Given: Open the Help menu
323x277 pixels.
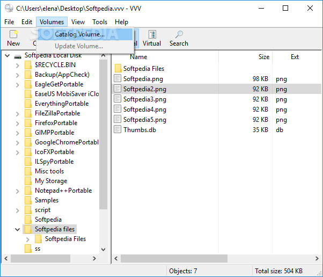Looking at the screenshot, I should coord(121,22).
